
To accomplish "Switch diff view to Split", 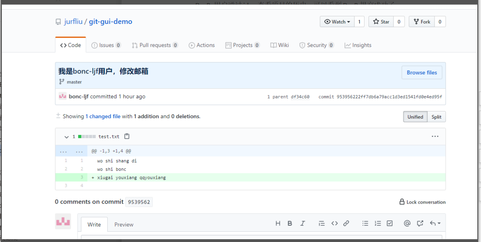I will click(436, 117).
